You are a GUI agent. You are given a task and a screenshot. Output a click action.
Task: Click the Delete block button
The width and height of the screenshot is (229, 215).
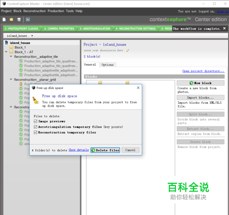(201, 142)
